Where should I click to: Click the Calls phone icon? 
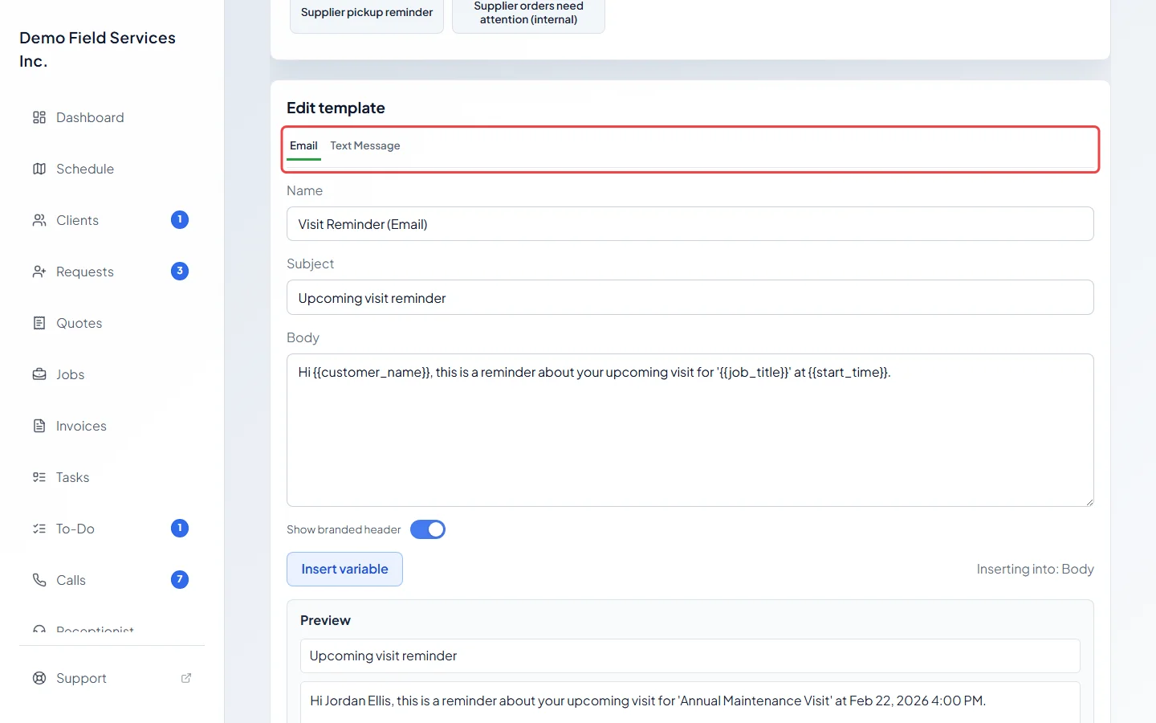tap(39, 580)
